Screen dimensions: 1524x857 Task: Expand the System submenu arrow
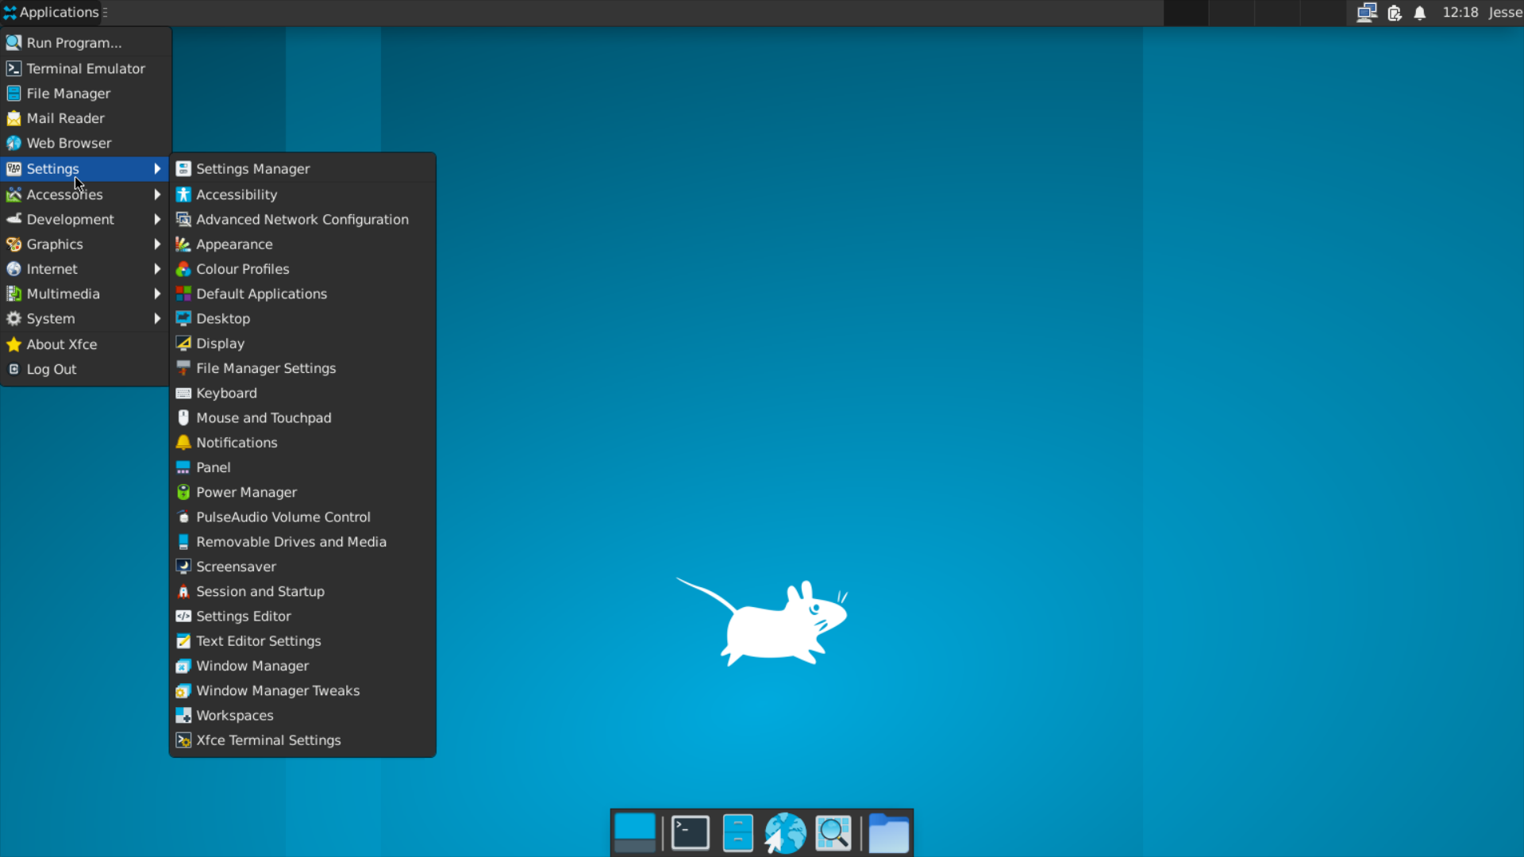[x=157, y=318]
